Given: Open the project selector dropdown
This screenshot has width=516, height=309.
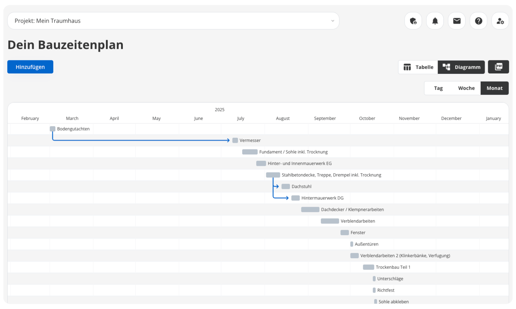Looking at the screenshot, I should click(173, 21).
